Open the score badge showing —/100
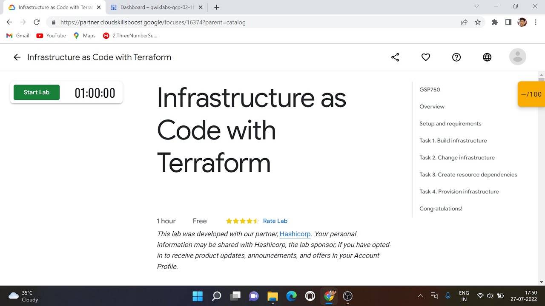This screenshot has height=306, width=545. click(x=531, y=94)
